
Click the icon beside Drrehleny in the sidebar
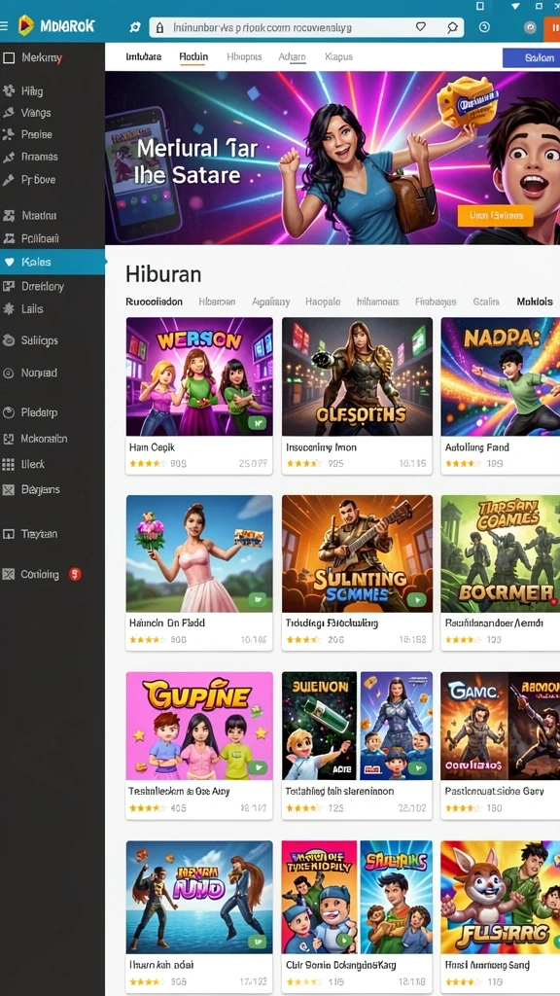pyautogui.click(x=8, y=287)
